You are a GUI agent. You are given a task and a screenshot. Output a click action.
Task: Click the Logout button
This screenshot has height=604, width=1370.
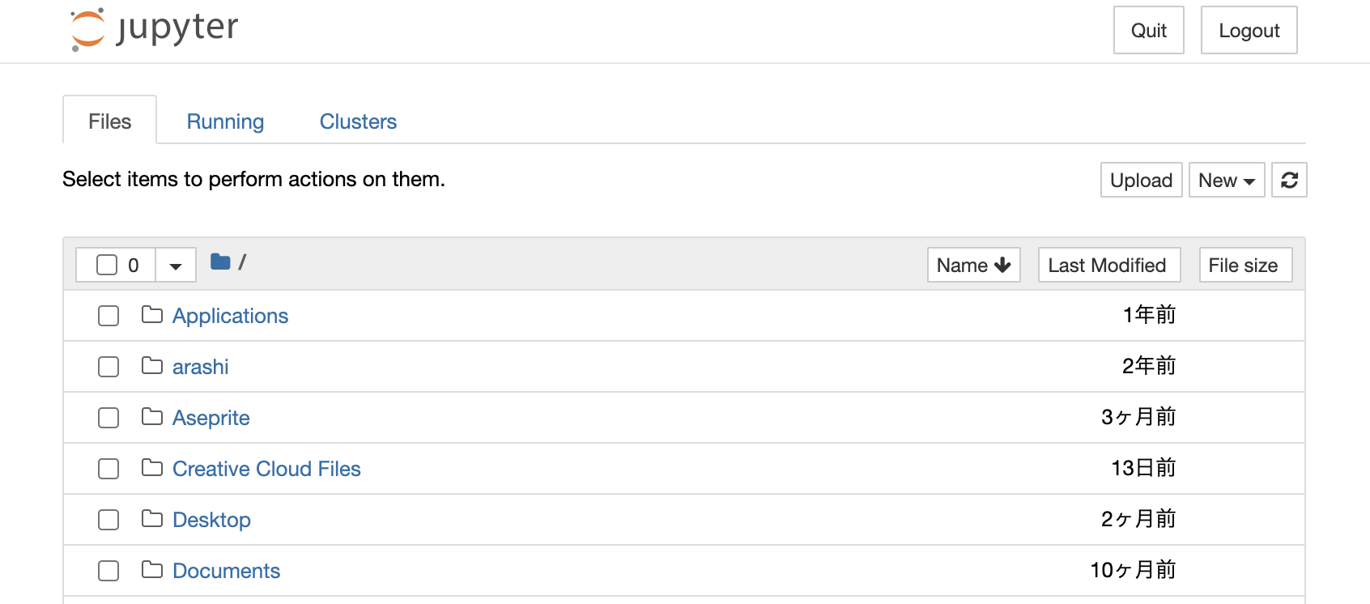tap(1249, 30)
